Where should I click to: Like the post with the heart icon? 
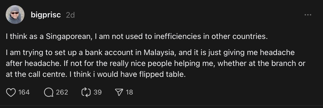point(11,92)
